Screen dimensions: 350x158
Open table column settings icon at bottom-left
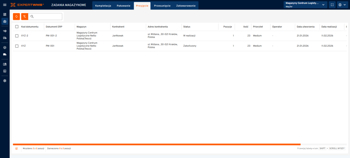(16, 148)
